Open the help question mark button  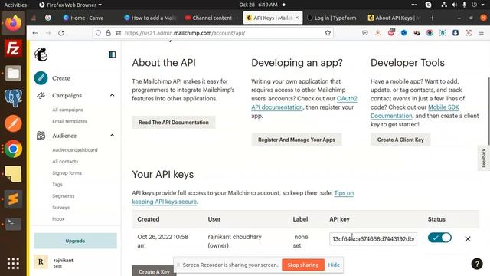coord(477,264)
